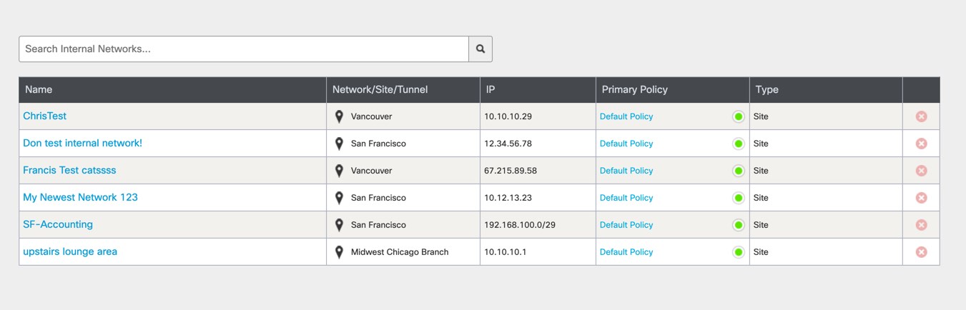The image size is (966, 310).
Task: Click the green status dot for ChrisTest
Action: click(739, 116)
